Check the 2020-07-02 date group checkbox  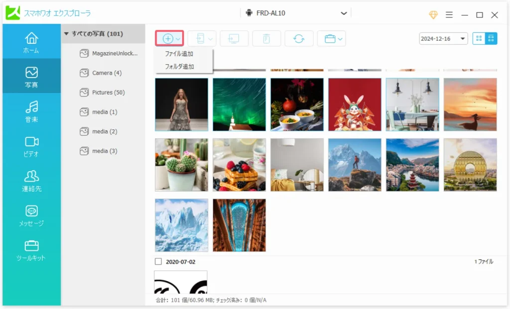point(158,261)
